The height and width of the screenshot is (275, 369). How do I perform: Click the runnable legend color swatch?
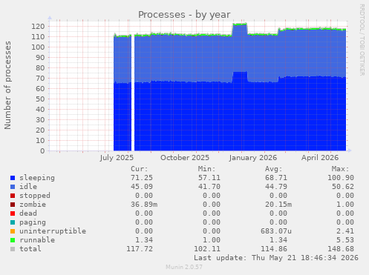coord(13,240)
